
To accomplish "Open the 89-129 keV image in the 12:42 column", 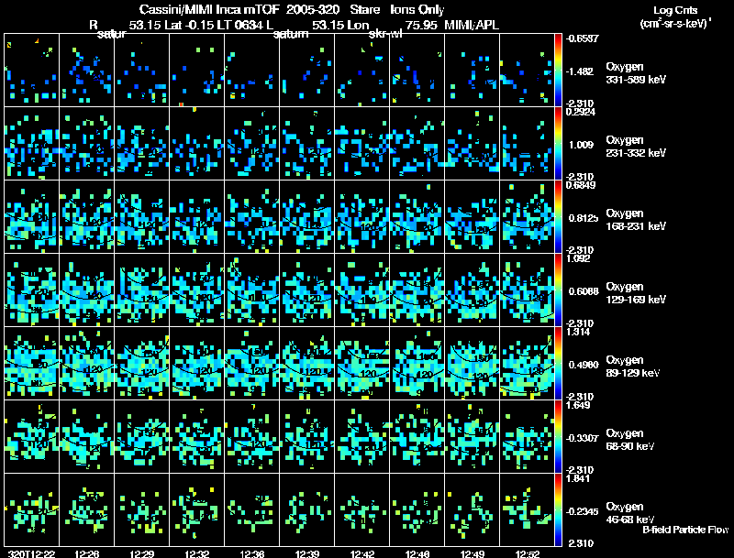I will click(x=361, y=363).
